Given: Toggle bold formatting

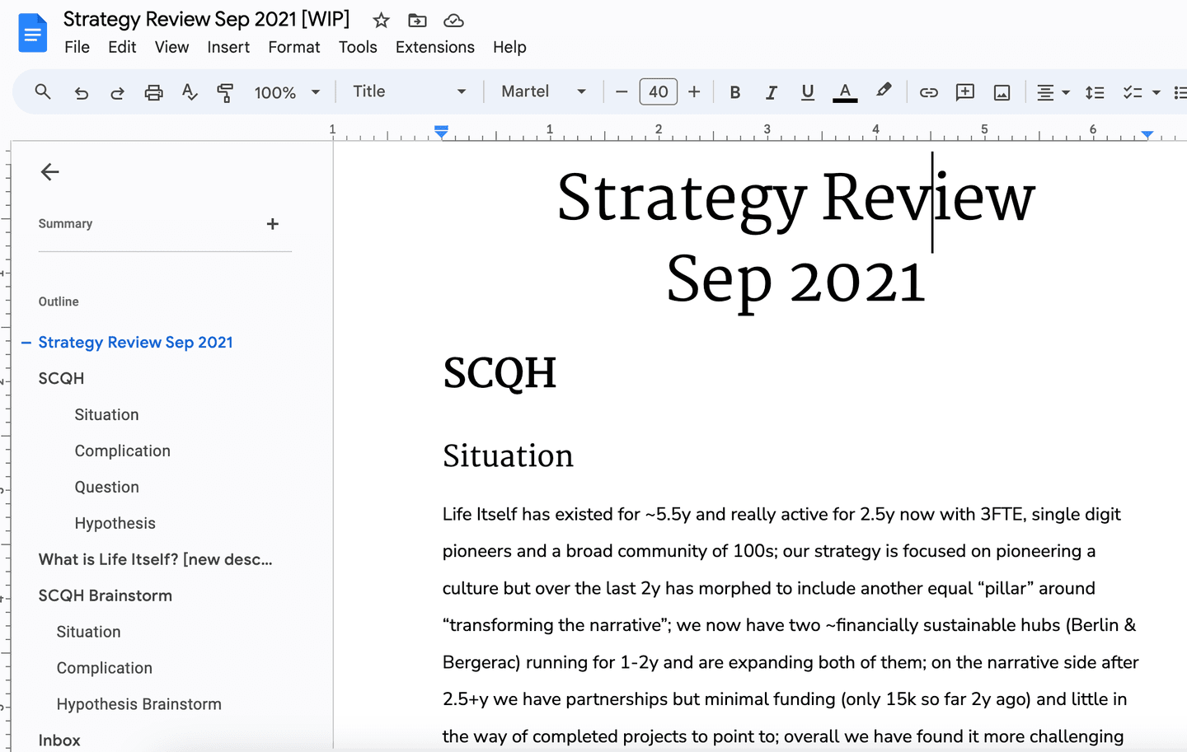Looking at the screenshot, I should (734, 91).
